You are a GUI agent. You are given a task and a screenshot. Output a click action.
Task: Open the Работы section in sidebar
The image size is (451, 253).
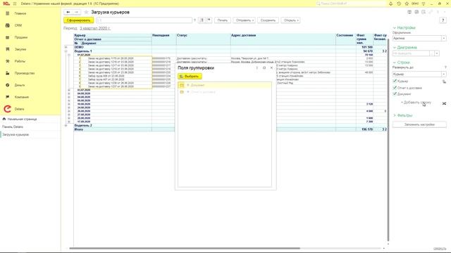(x=20, y=61)
